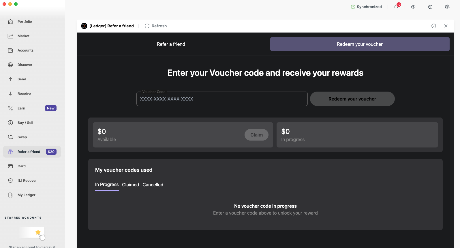The image size is (460, 248).
Task: Select the Redeem your voucher top tab
Action: click(x=360, y=44)
